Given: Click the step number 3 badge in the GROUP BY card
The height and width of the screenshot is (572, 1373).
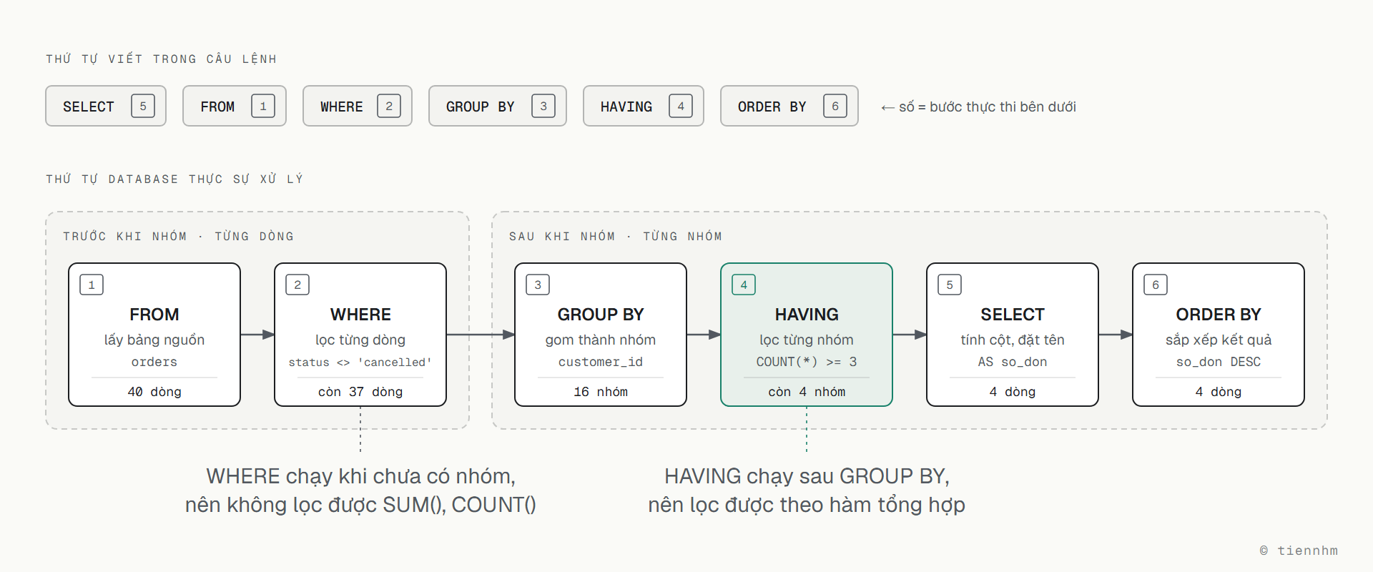Looking at the screenshot, I should 538,285.
